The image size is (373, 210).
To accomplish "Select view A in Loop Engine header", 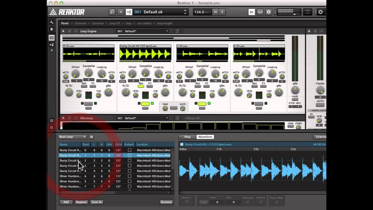I will (63, 31).
